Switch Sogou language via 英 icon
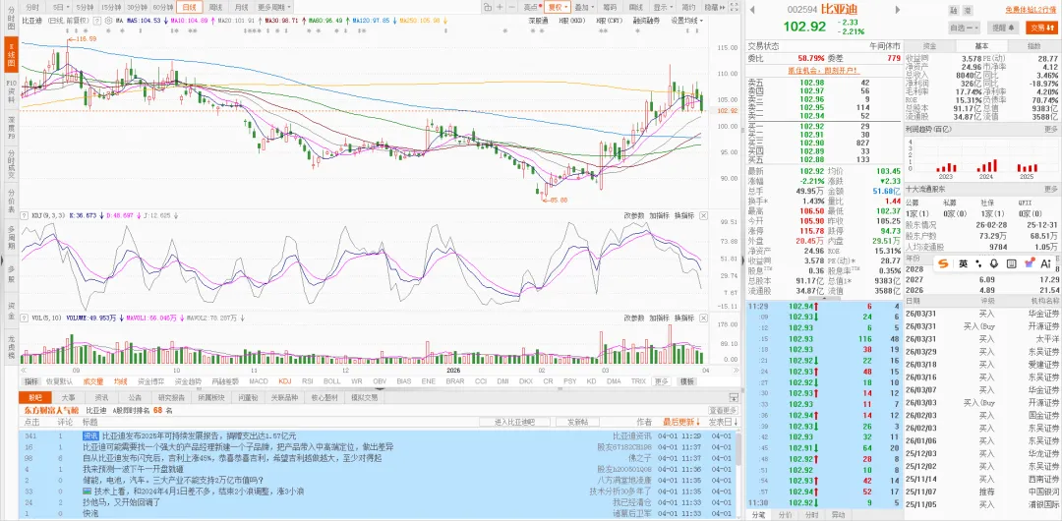 pyautogui.click(x=963, y=263)
